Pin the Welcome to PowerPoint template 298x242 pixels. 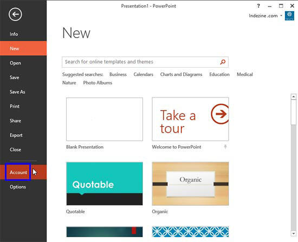click(225, 147)
